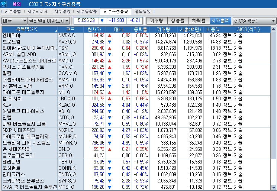The height and width of the screenshot is (191, 277).
Task: Select the 인테그리스 row name
Action: pyautogui.click(x=14, y=175)
